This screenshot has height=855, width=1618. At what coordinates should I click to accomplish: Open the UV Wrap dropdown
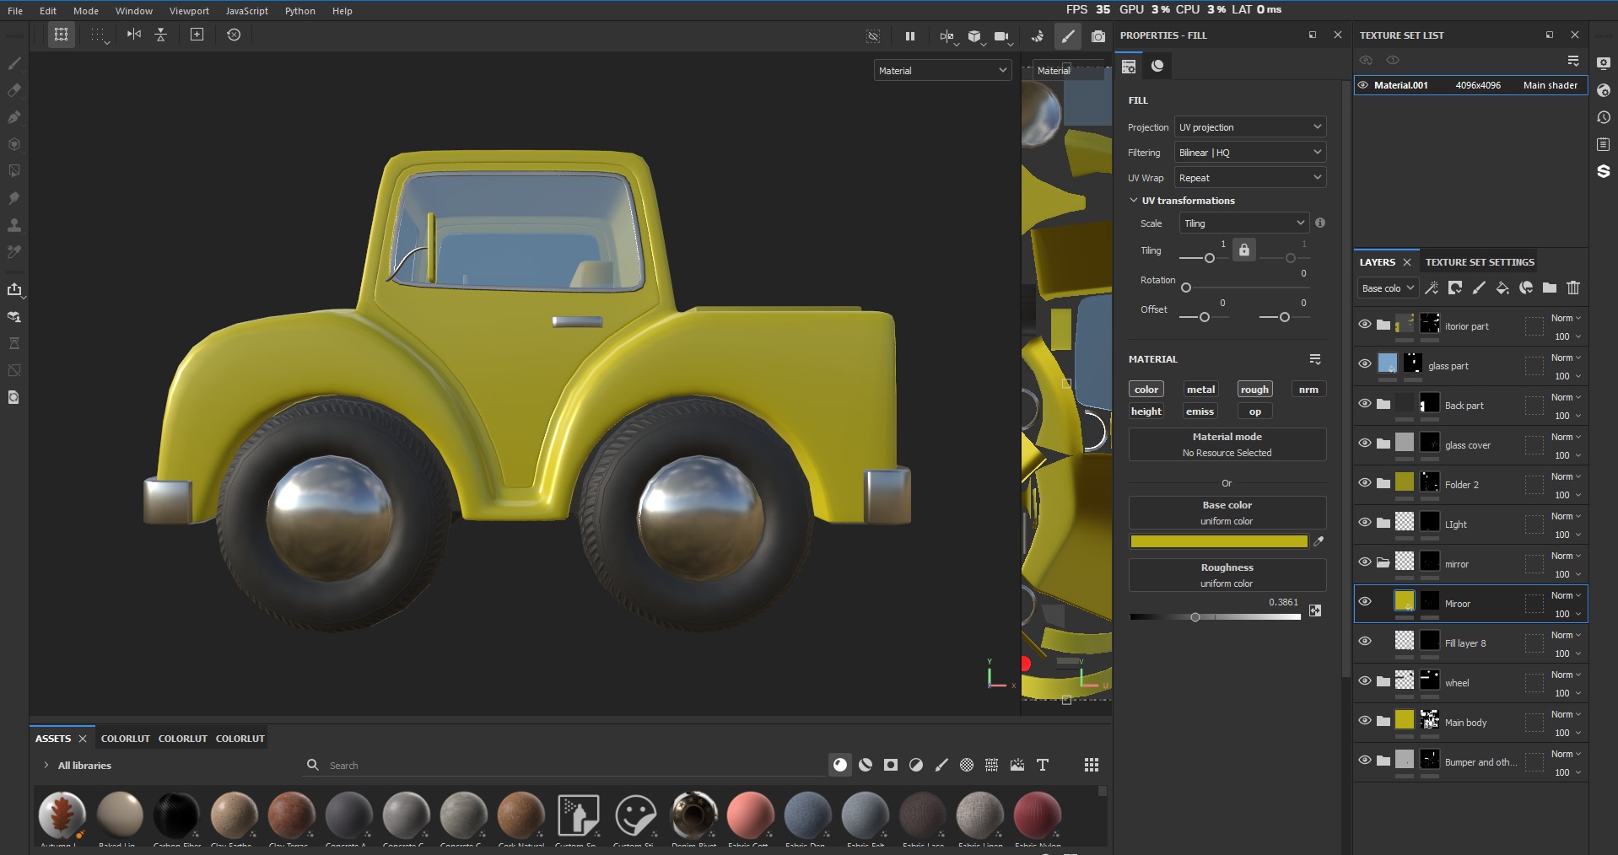(x=1249, y=178)
